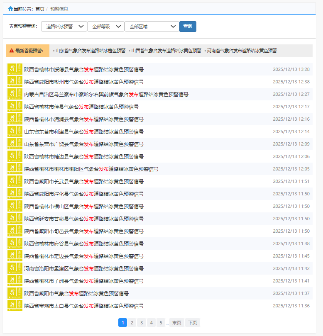
Task: Open the 道路结冰预警 type dropdown
Action: pos(64,27)
